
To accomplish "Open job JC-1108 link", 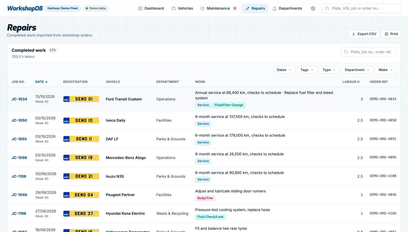I will 19,176.
